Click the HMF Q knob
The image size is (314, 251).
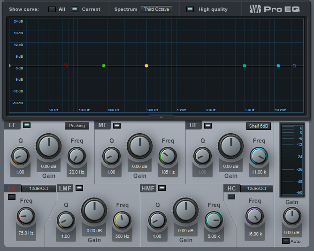(157, 221)
